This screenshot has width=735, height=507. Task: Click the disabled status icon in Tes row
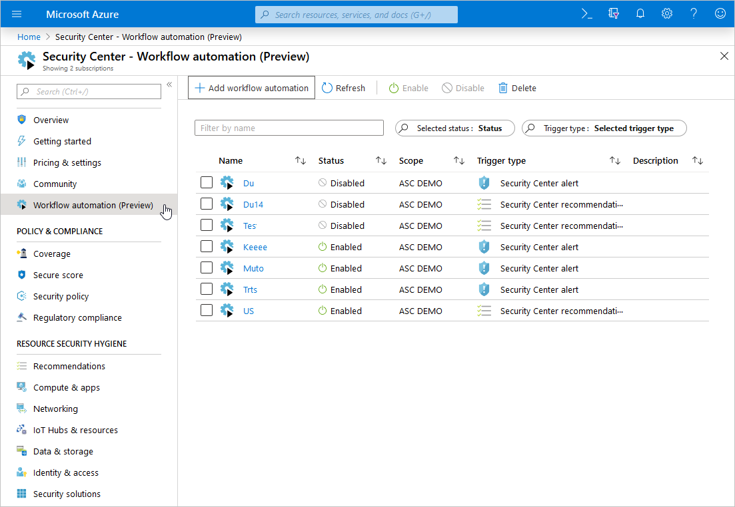[x=323, y=225]
